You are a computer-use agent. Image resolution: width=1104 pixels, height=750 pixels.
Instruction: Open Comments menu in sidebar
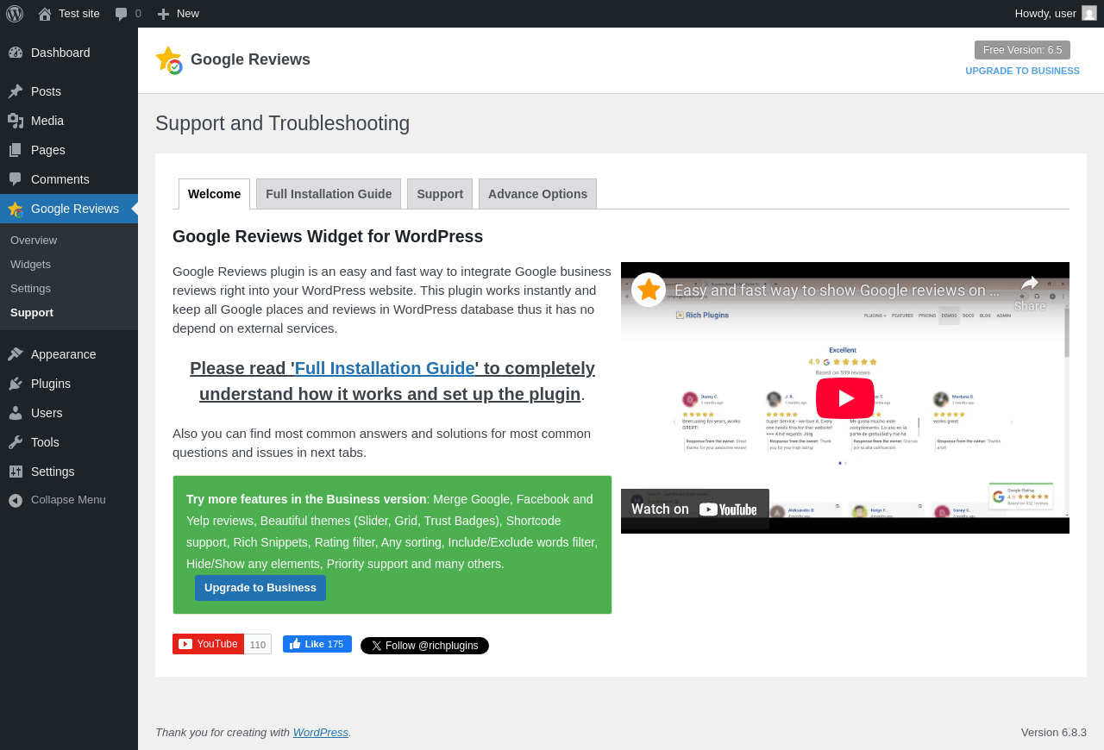69,179
